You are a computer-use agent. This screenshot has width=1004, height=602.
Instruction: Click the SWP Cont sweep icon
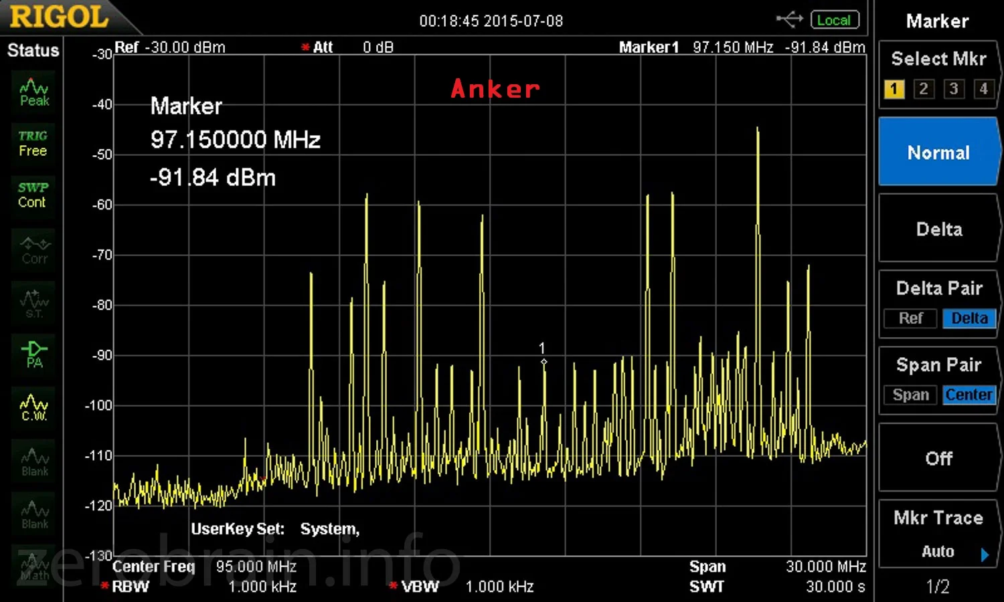pos(33,195)
